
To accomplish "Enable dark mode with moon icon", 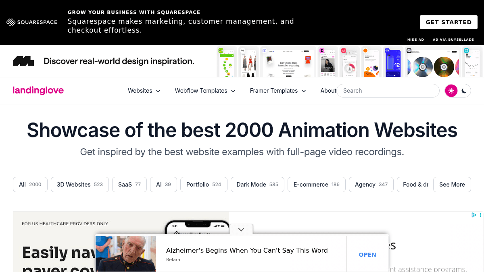I will 464,91.
